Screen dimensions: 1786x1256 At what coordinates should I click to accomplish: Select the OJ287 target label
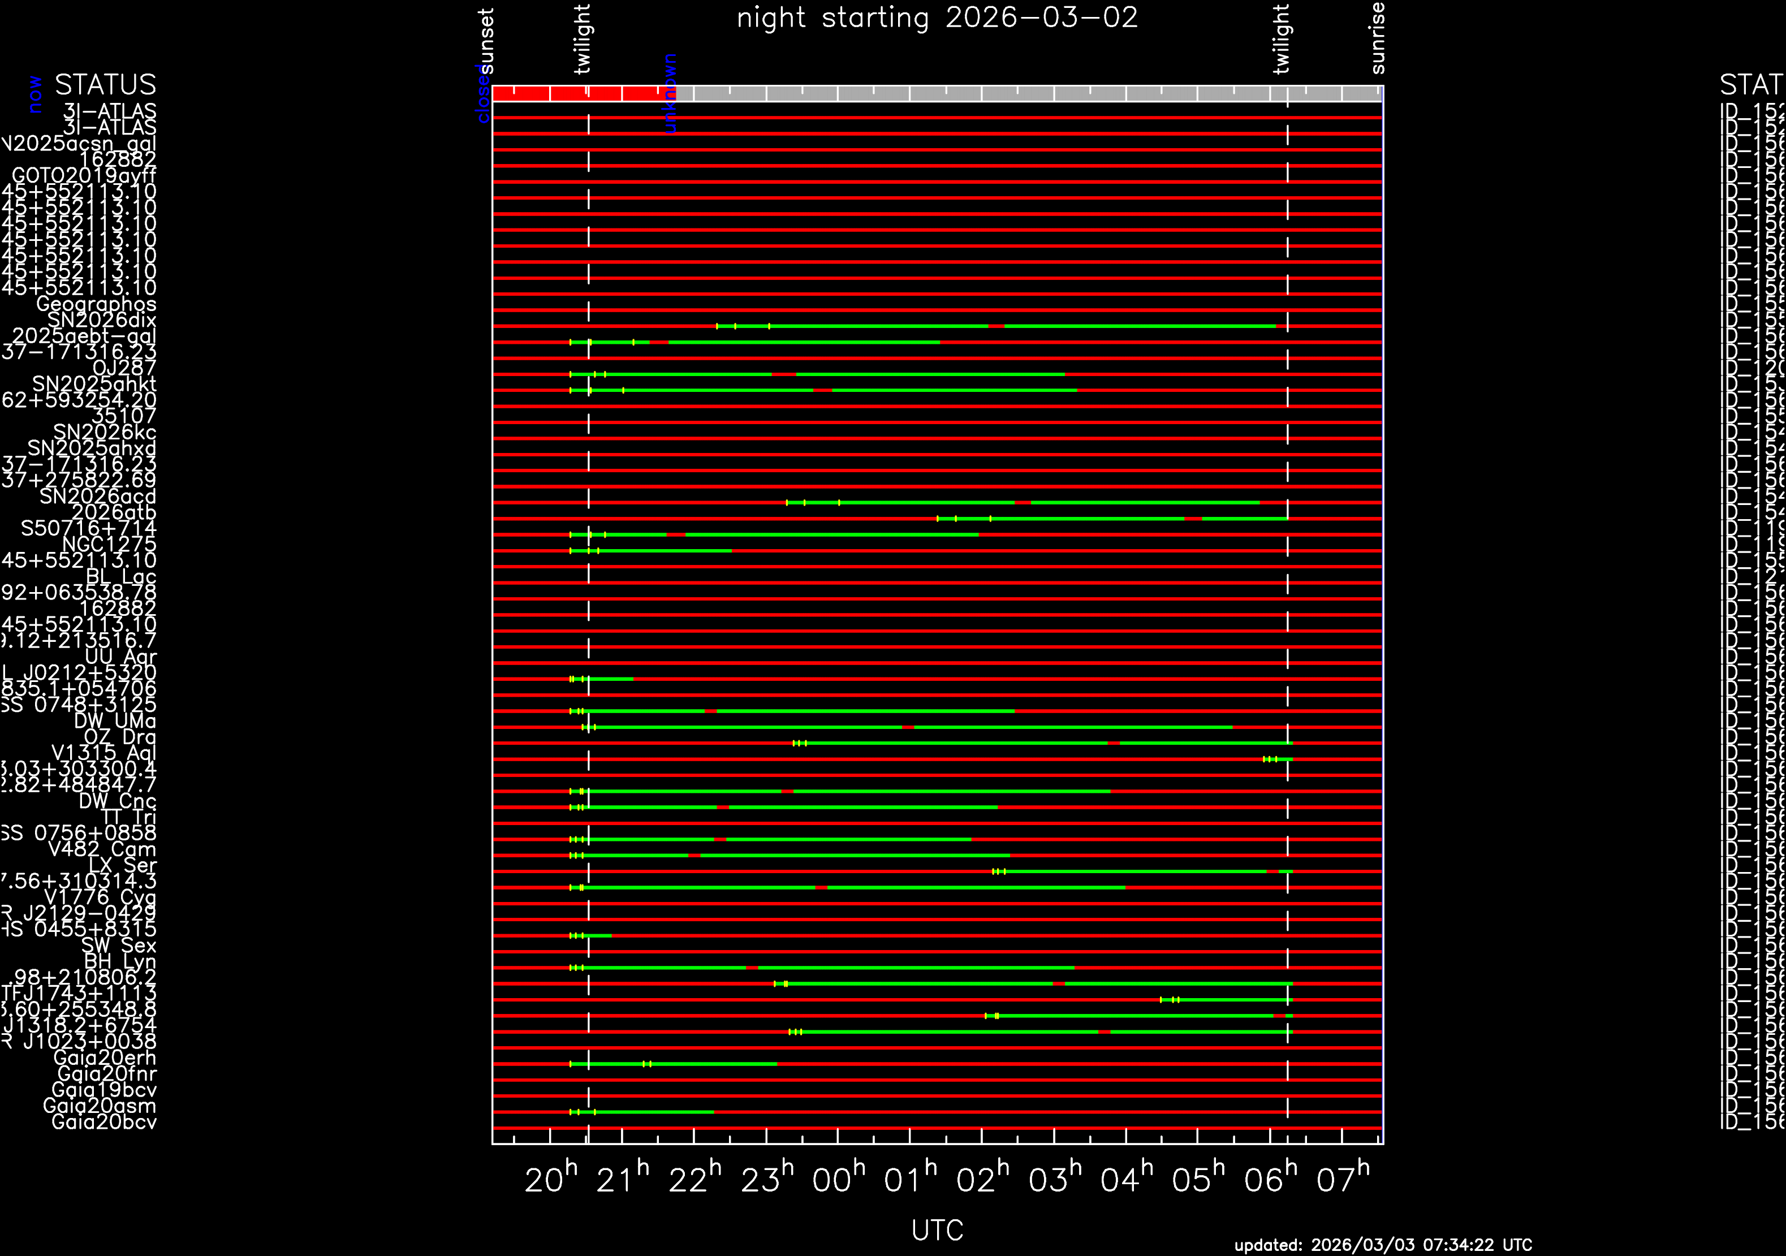pos(124,368)
